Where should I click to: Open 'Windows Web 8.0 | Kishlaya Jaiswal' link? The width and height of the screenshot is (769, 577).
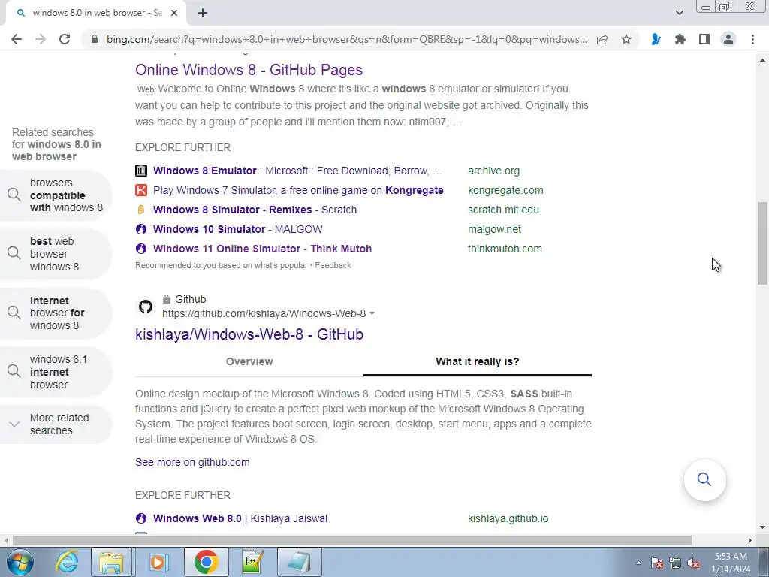point(240,518)
